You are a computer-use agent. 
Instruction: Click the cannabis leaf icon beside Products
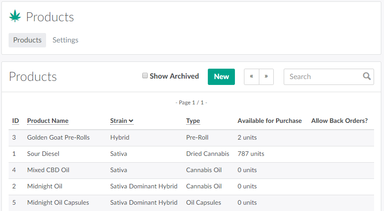point(15,17)
